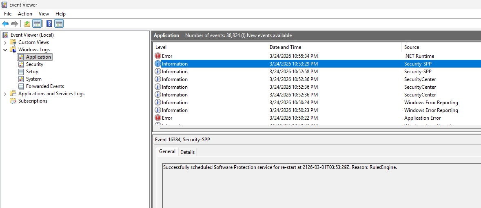Select Custom Views label in tree
The height and width of the screenshot is (208, 481).
(33, 42)
